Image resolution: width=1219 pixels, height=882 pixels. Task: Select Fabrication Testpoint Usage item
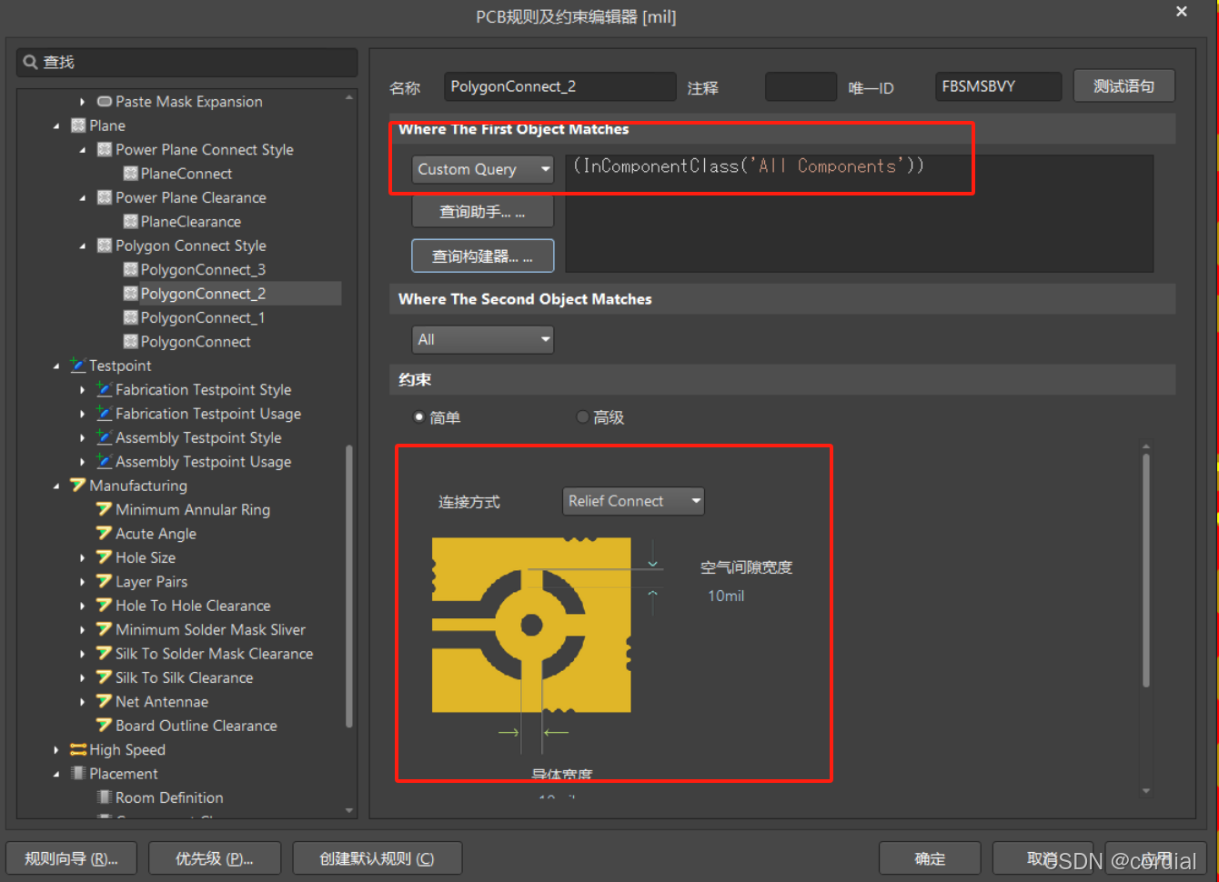click(x=208, y=414)
